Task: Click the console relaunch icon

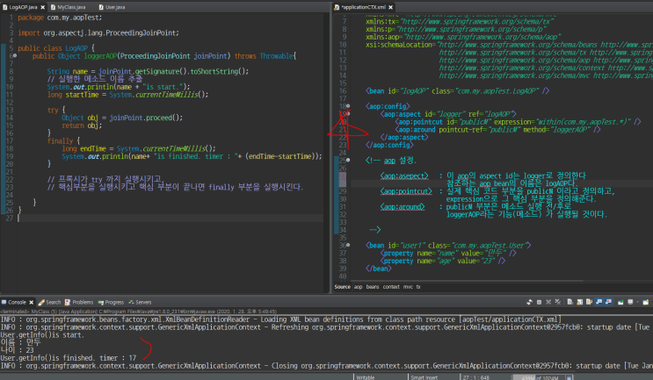Action: coord(529,302)
